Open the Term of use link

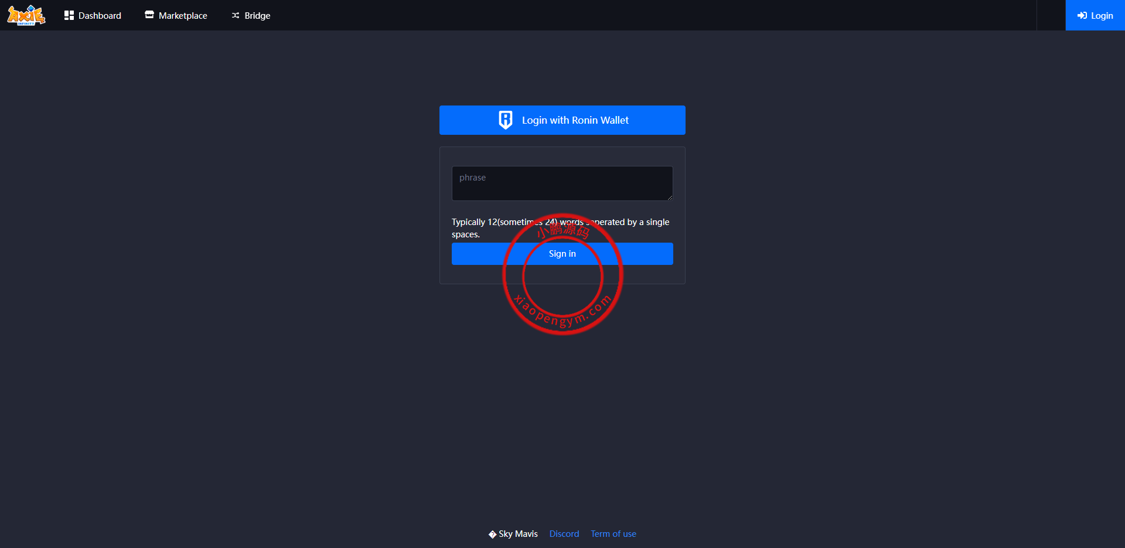613,534
